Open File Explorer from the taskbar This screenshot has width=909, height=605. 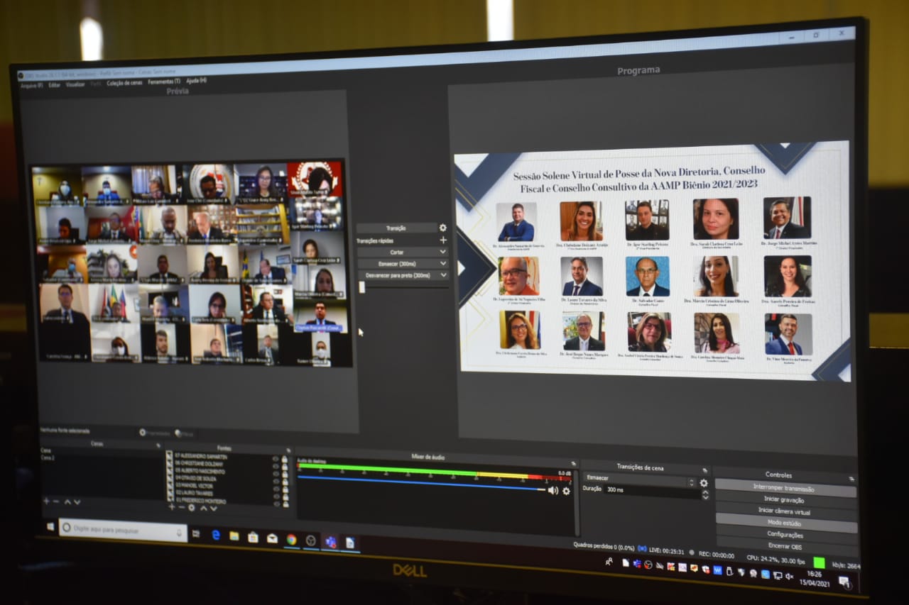[x=234, y=536]
